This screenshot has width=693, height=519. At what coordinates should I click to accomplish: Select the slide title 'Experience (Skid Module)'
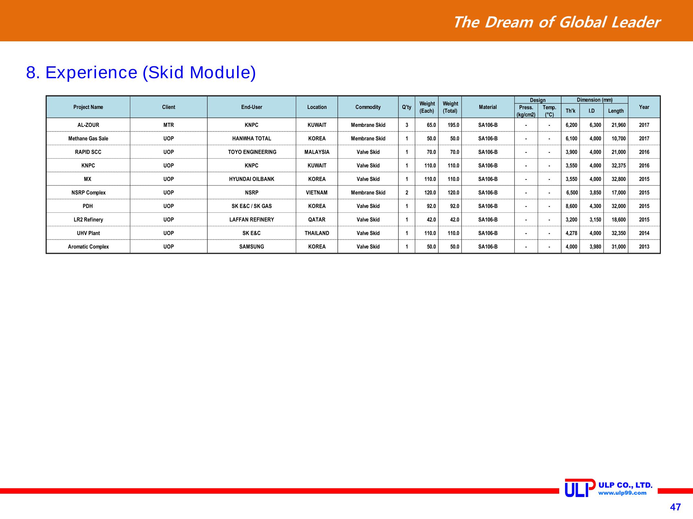point(141,72)
